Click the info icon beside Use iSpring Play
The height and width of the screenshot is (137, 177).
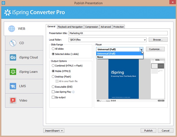73,92
